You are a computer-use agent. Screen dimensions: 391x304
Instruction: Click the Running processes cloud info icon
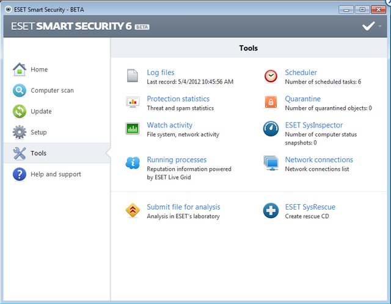point(133,163)
